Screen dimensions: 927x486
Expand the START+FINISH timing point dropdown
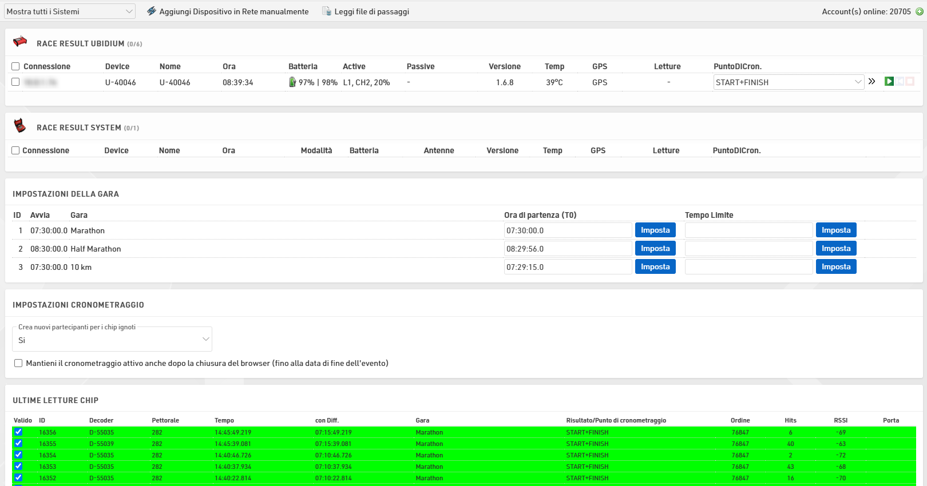(x=788, y=82)
